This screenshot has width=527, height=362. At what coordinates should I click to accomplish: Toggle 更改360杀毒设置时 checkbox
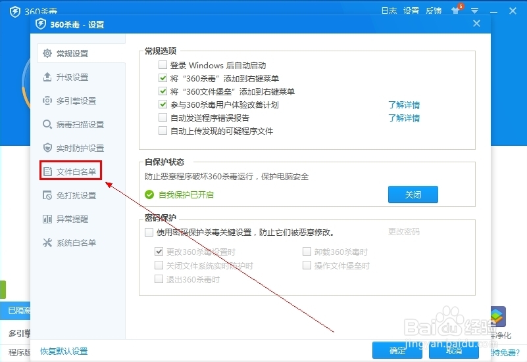(159, 251)
